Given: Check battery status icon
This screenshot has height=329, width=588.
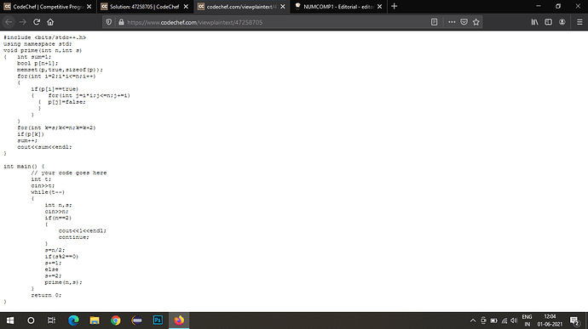Looking at the screenshot, I should [x=494, y=320].
